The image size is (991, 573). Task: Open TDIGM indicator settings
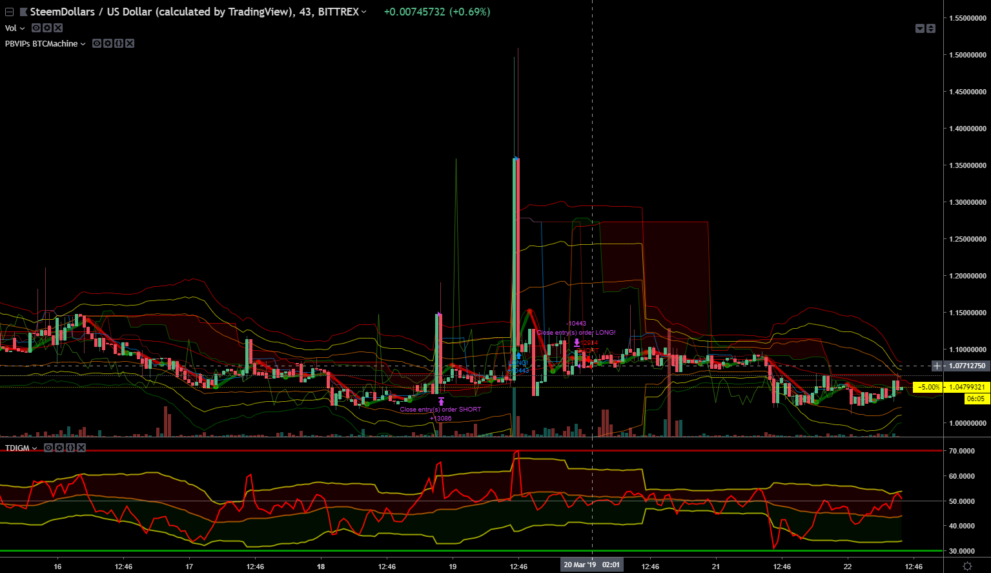tap(59, 448)
